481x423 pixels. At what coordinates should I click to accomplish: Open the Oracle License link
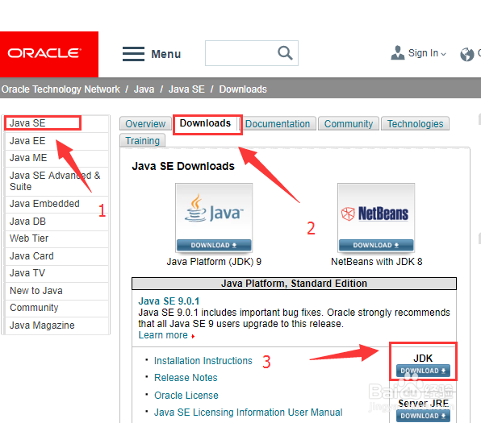pos(186,396)
